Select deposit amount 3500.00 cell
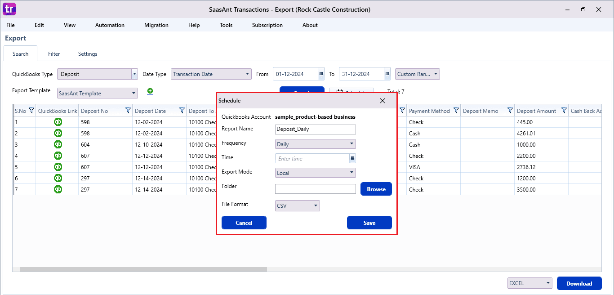The height and width of the screenshot is (295, 614). [541, 190]
